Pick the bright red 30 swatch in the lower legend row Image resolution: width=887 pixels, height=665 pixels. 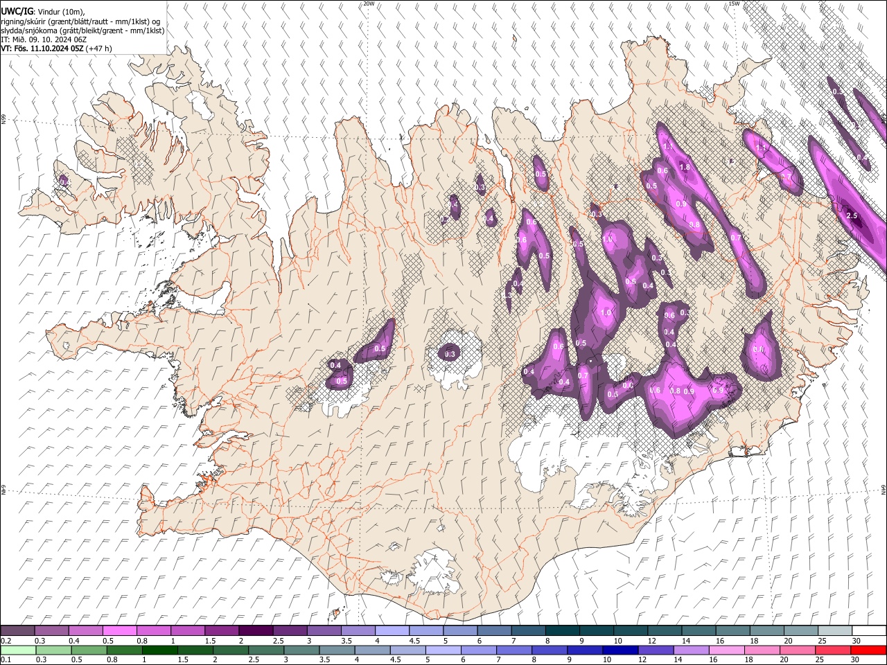(x=868, y=650)
